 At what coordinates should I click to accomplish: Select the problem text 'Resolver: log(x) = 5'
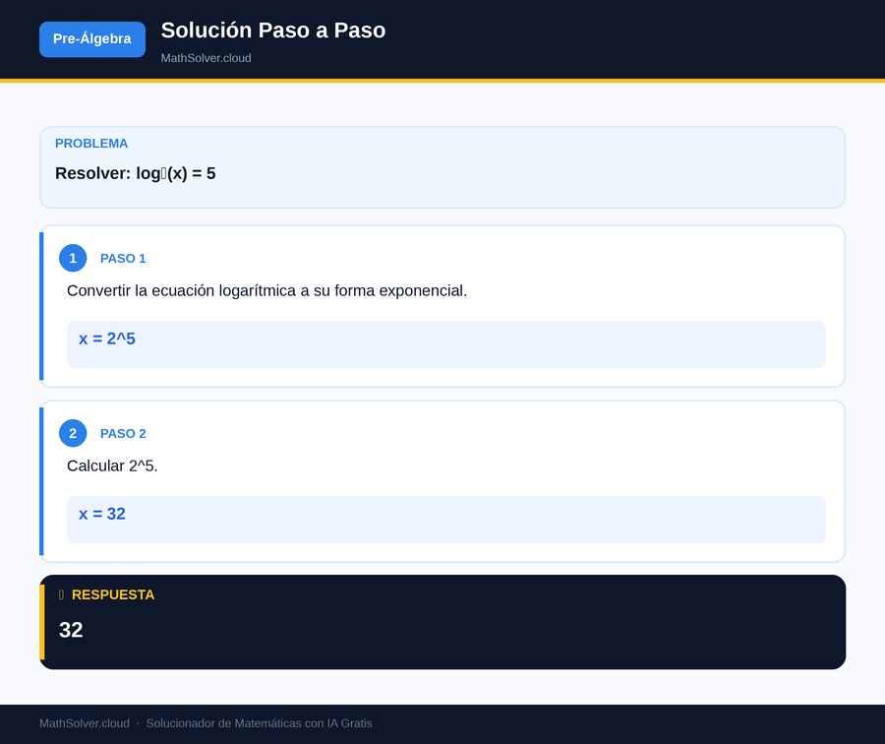(136, 173)
